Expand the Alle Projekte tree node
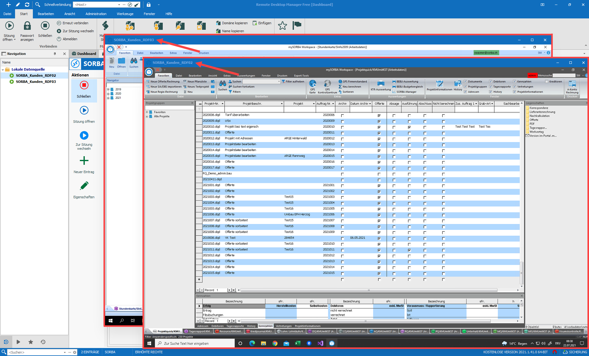The height and width of the screenshot is (356, 589). pos(147,117)
